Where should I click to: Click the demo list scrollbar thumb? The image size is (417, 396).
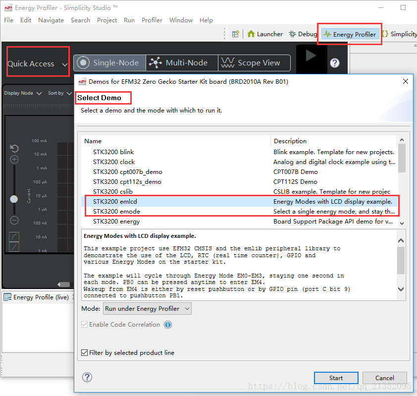coord(402,158)
